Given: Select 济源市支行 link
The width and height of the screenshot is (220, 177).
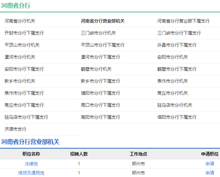Looking at the screenshot, I should [x=15, y=129].
